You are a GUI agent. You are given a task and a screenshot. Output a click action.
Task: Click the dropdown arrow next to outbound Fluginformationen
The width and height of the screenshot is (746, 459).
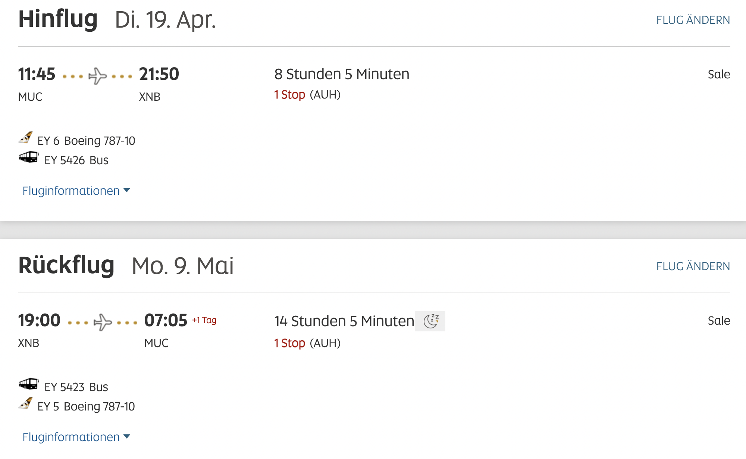coord(127,190)
